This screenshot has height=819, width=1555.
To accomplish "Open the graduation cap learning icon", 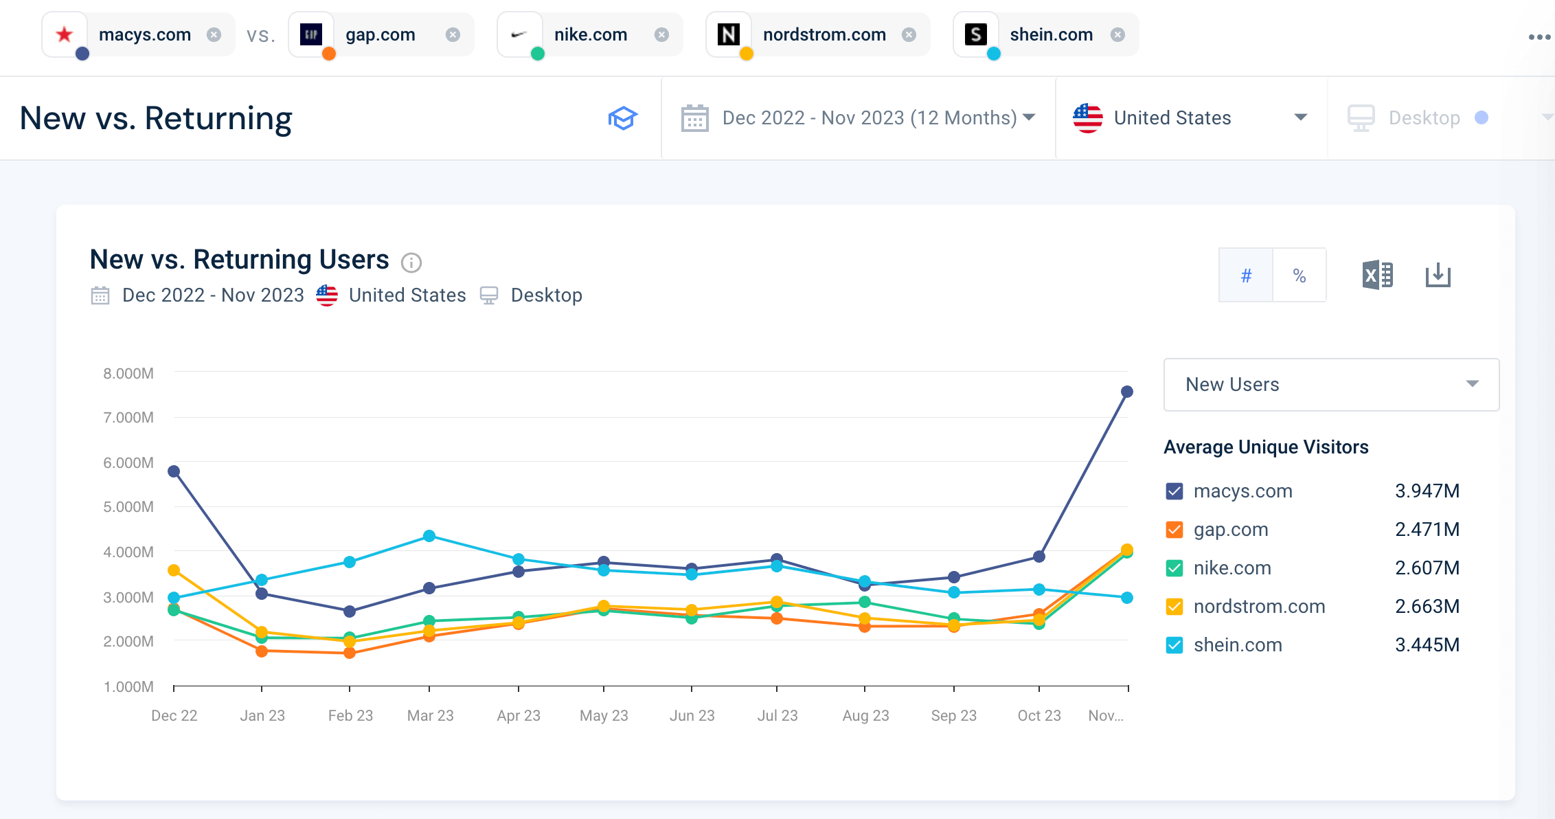I will tap(623, 118).
